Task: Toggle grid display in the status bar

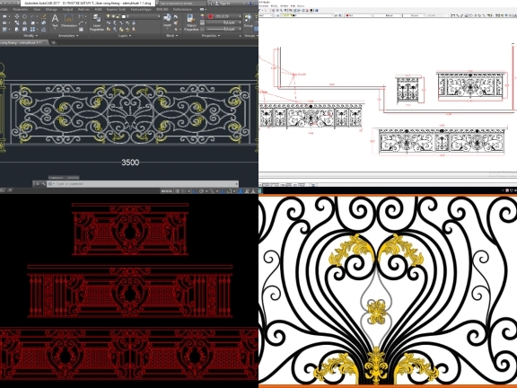Action: click(178, 191)
